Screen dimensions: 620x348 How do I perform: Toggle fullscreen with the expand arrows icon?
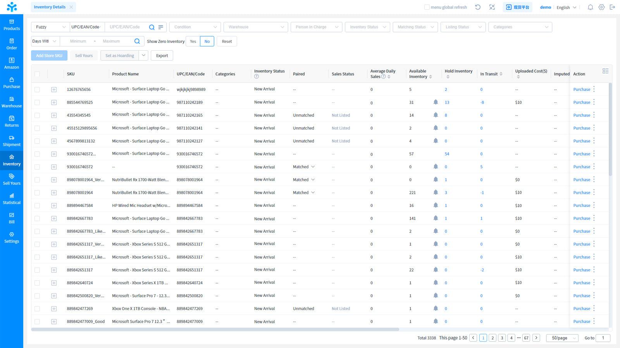tap(492, 7)
